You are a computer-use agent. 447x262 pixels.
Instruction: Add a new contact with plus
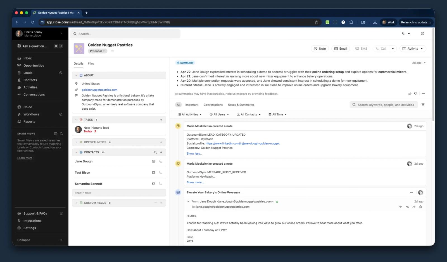tap(161, 152)
